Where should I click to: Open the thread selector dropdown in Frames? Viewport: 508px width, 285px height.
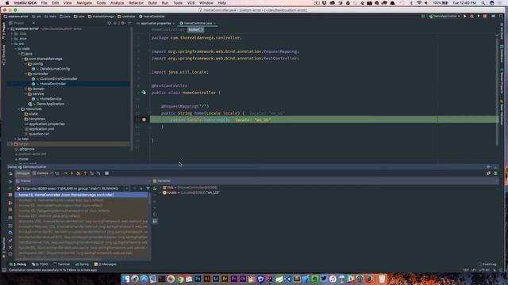126,188
